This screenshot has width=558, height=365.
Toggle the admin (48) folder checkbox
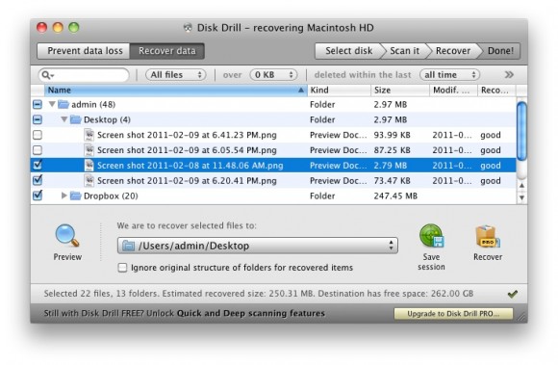click(x=38, y=104)
